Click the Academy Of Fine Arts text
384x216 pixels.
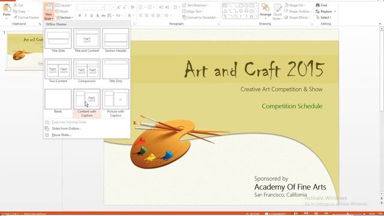(x=290, y=187)
